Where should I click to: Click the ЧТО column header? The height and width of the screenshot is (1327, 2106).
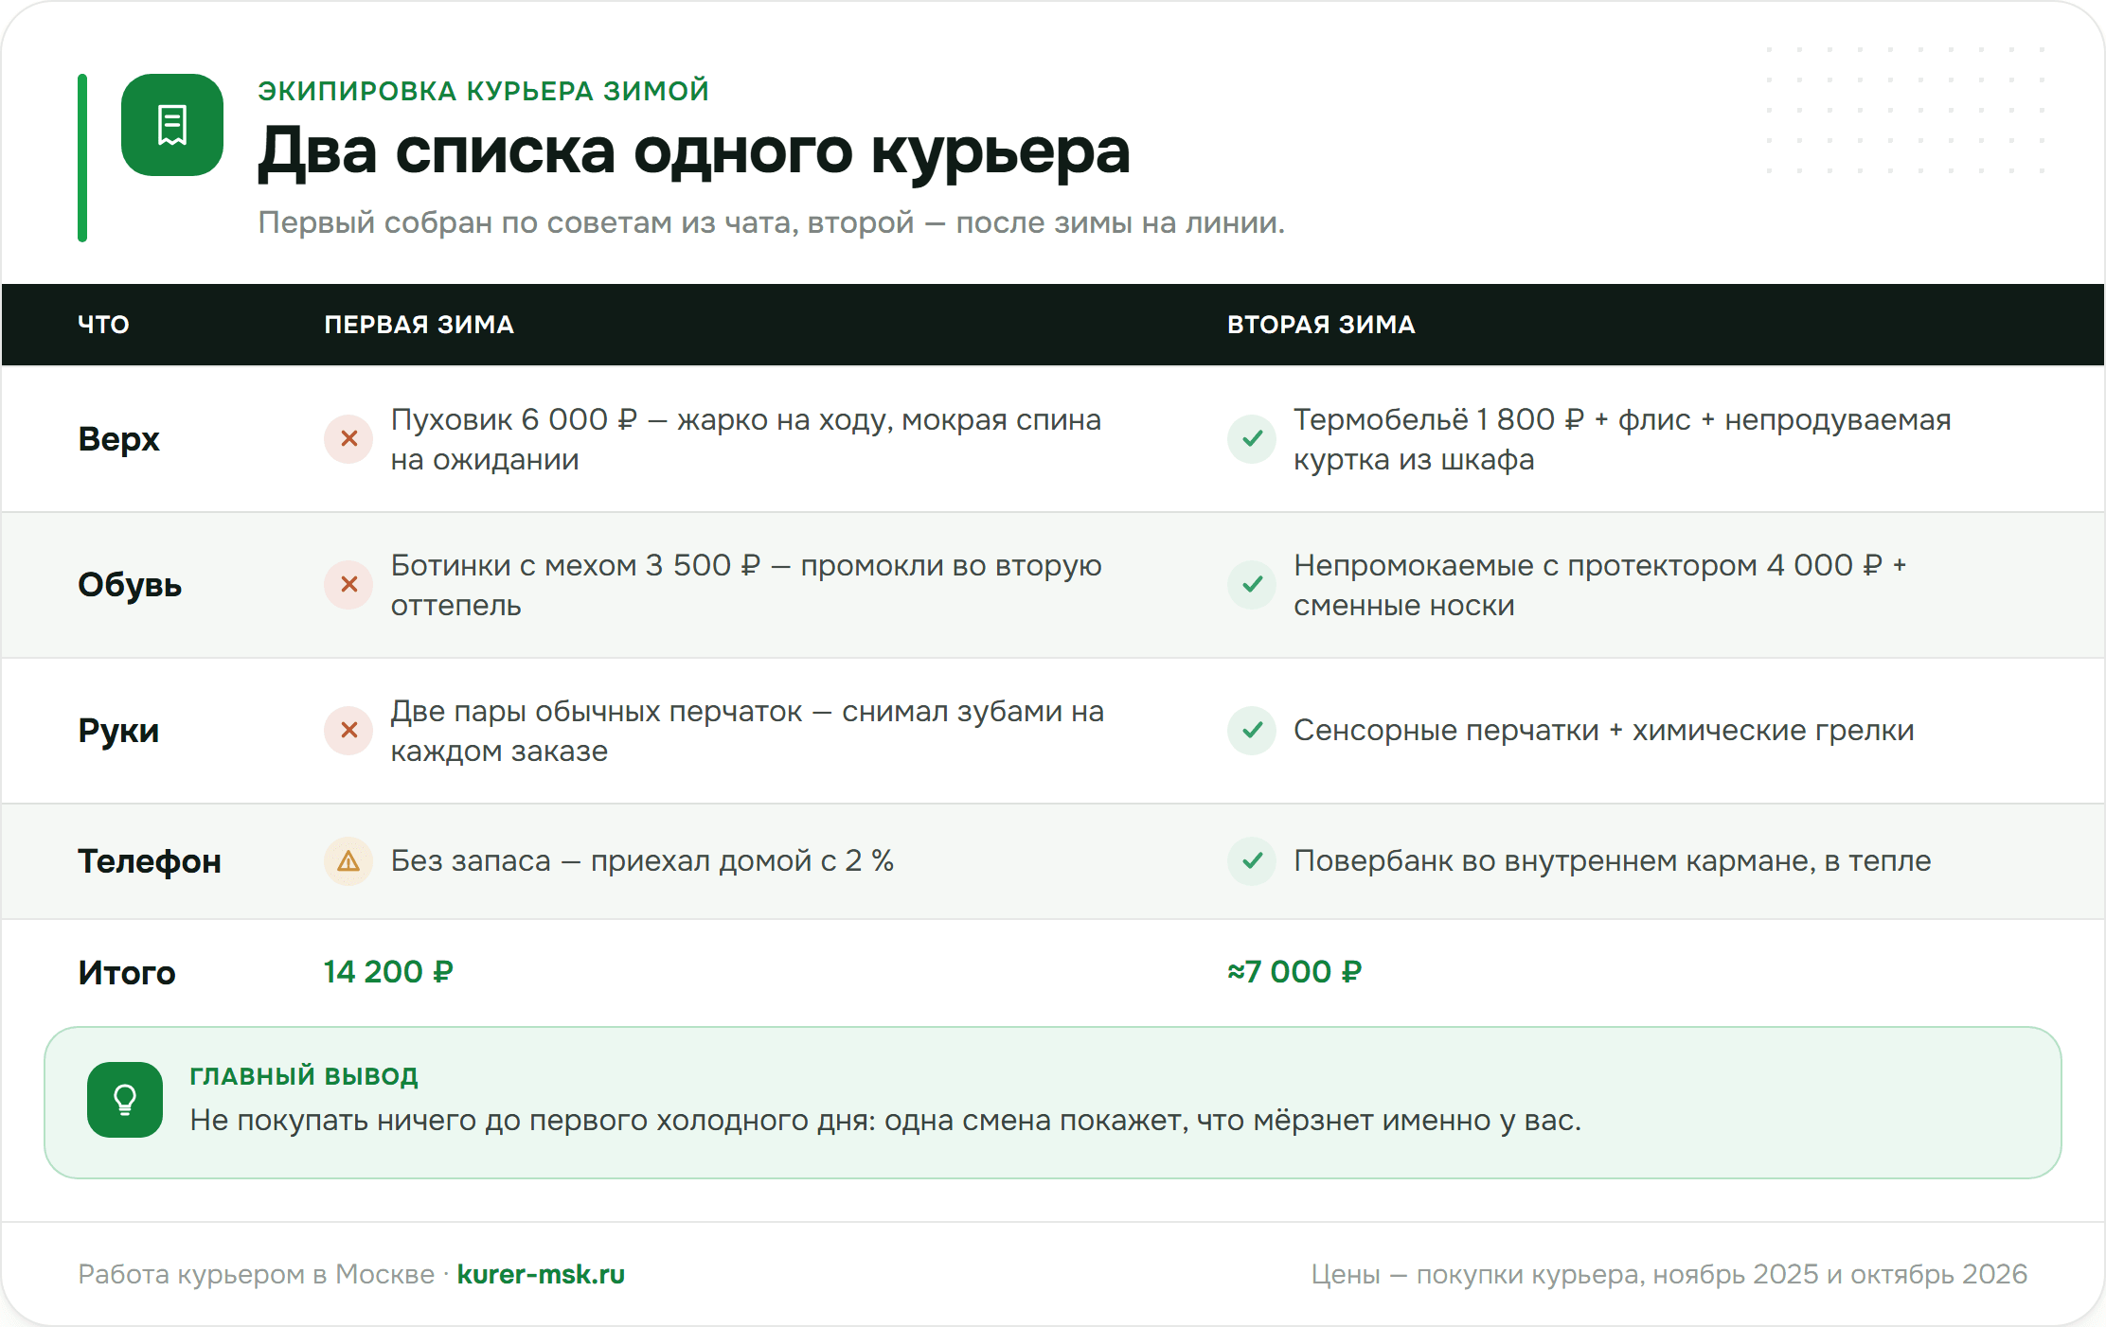click(103, 325)
